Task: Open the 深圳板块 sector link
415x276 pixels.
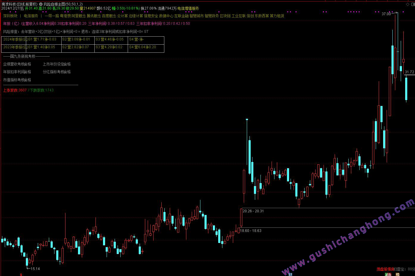Action: pos(10,16)
